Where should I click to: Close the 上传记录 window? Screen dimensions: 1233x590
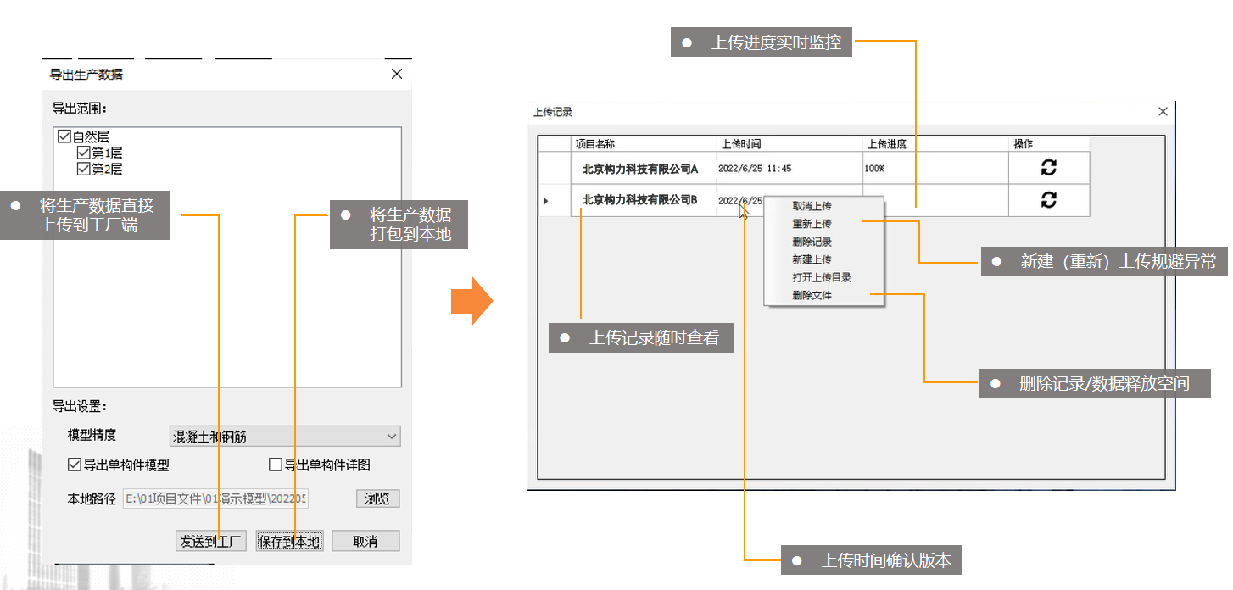point(1163,111)
